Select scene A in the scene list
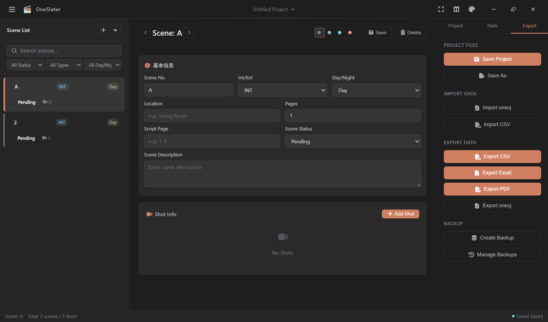The width and height of the screenshot is (548, 322). tap(64, 94)
